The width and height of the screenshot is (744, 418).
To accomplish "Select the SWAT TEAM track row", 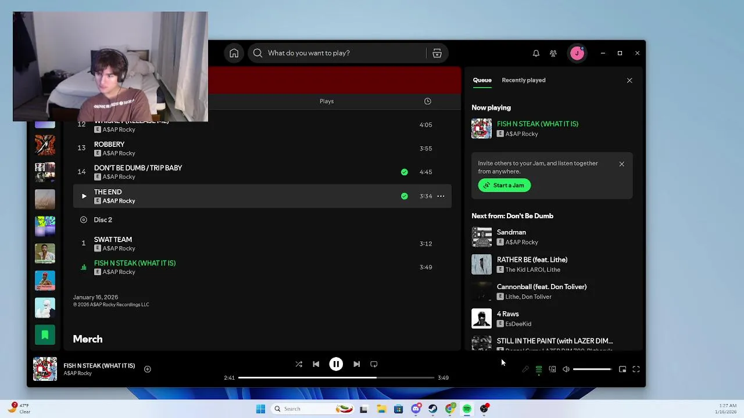I will tap(262, 243).
